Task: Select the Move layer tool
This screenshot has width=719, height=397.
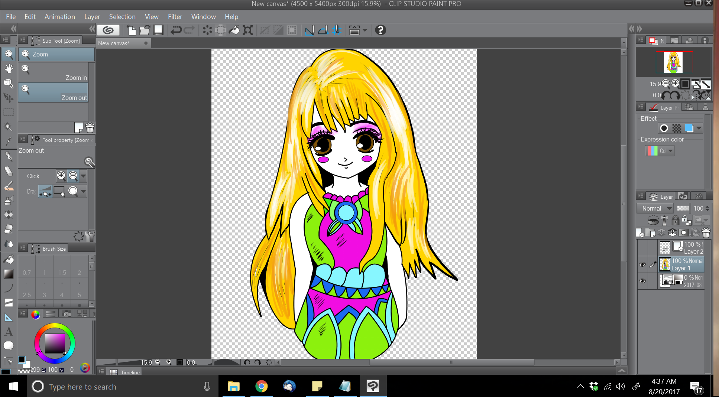Action: (9, 98)
